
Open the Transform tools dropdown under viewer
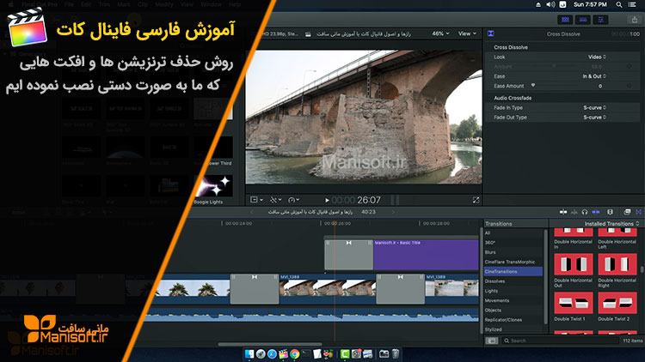(256, 200)
